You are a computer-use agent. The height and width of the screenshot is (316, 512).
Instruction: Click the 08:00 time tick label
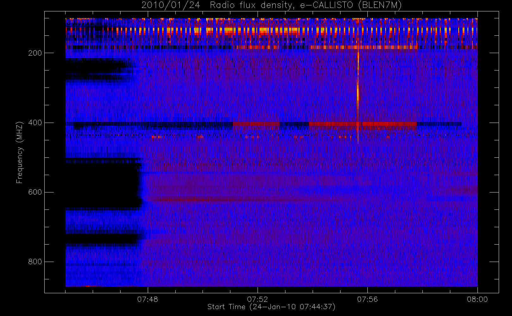pyautogui.click(x=477, y=299)
